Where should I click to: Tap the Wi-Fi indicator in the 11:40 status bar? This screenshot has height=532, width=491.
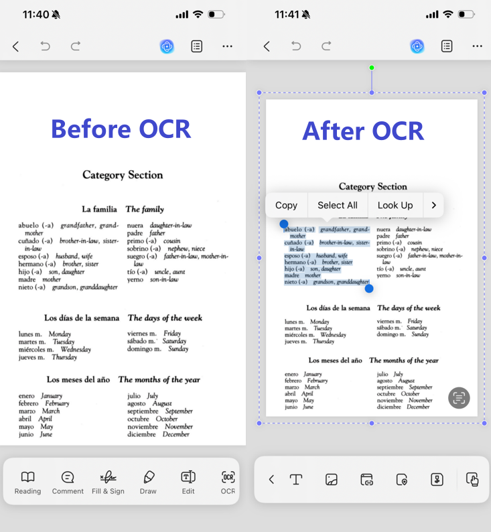[x=198, y=14]
